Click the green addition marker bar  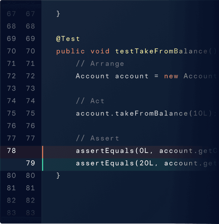pos(42,163)
